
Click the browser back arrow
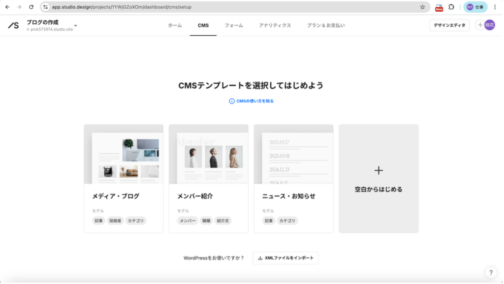[7, 7]
